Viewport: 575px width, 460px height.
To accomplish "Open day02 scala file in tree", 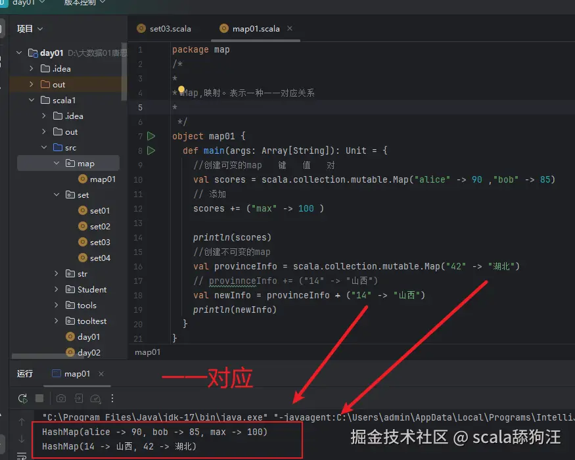I will (83, 352).
